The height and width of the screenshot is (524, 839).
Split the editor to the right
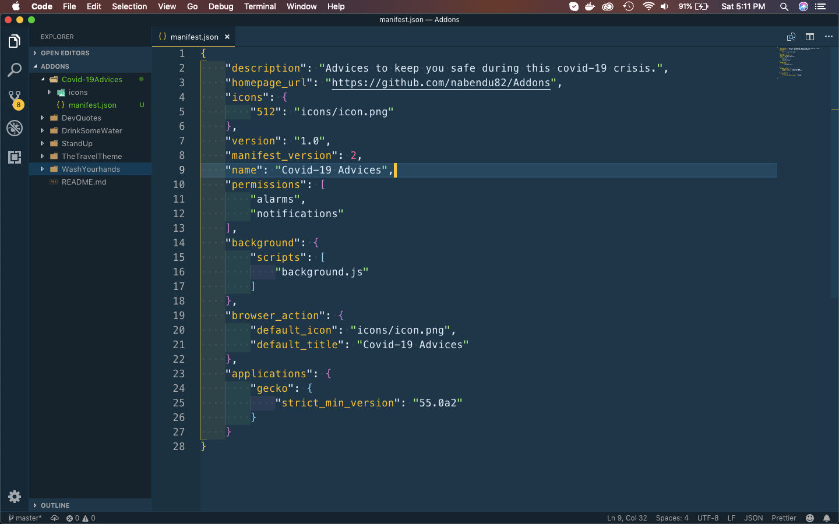pyautogui.click(x=810, y=37)
